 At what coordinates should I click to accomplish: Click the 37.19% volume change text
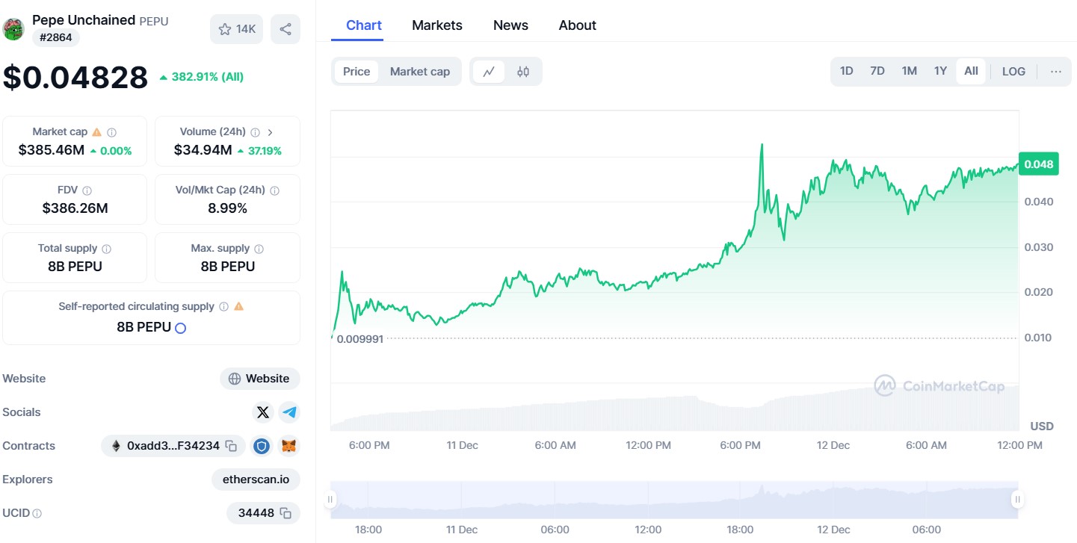point(265,151)
